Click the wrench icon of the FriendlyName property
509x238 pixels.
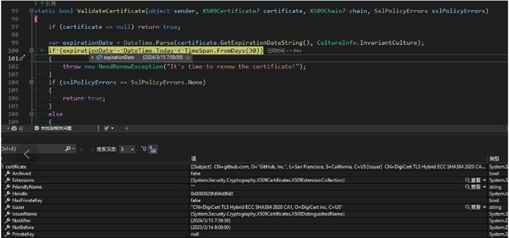[8, 187]
